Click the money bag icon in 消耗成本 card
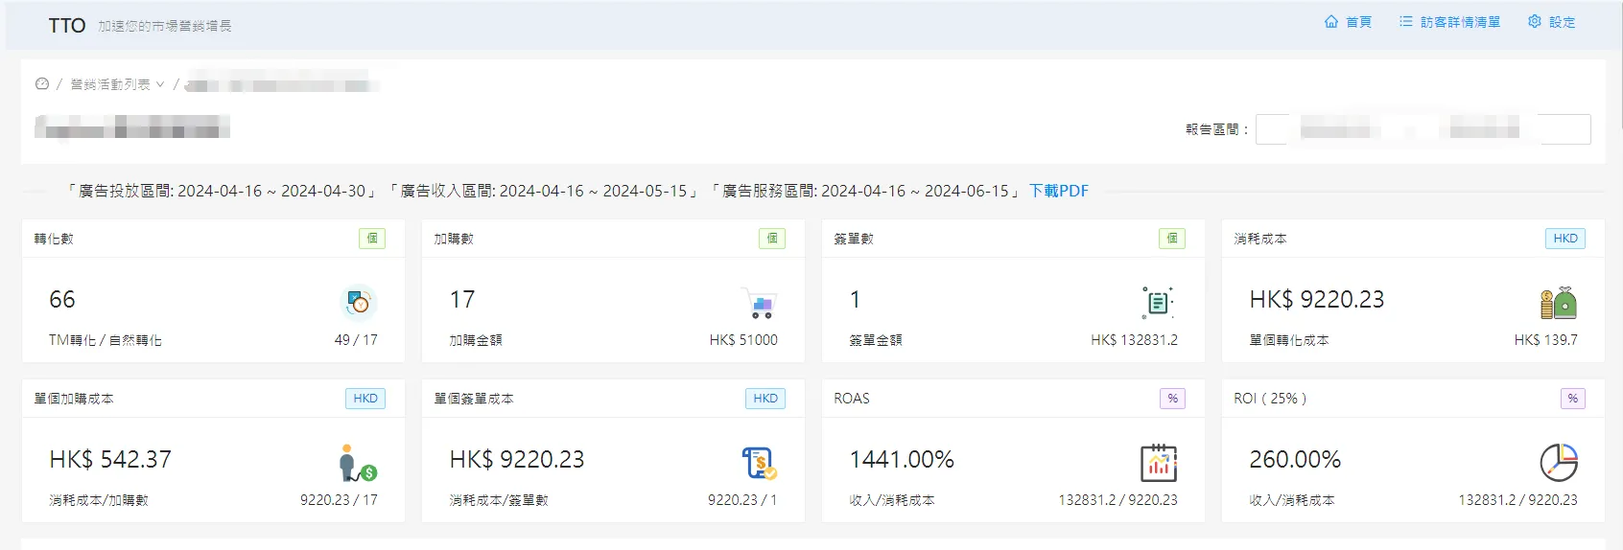 tap(1558, 303)
